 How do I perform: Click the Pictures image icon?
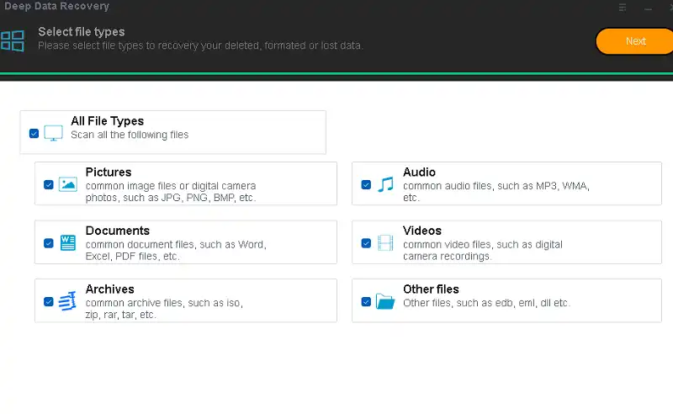68,184
